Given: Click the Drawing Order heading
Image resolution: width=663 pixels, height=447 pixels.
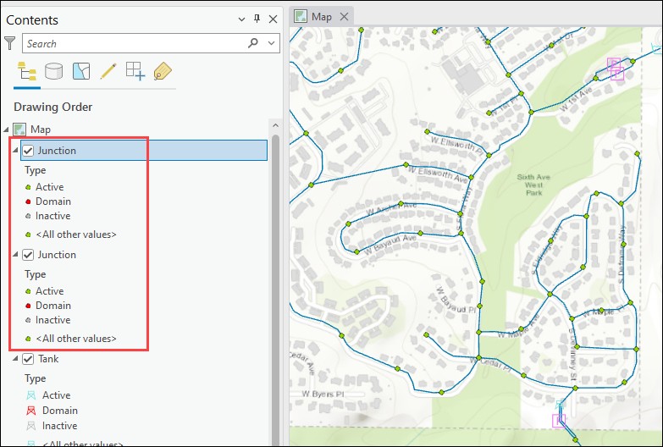Looking at the screenshot, I should 52,107.
